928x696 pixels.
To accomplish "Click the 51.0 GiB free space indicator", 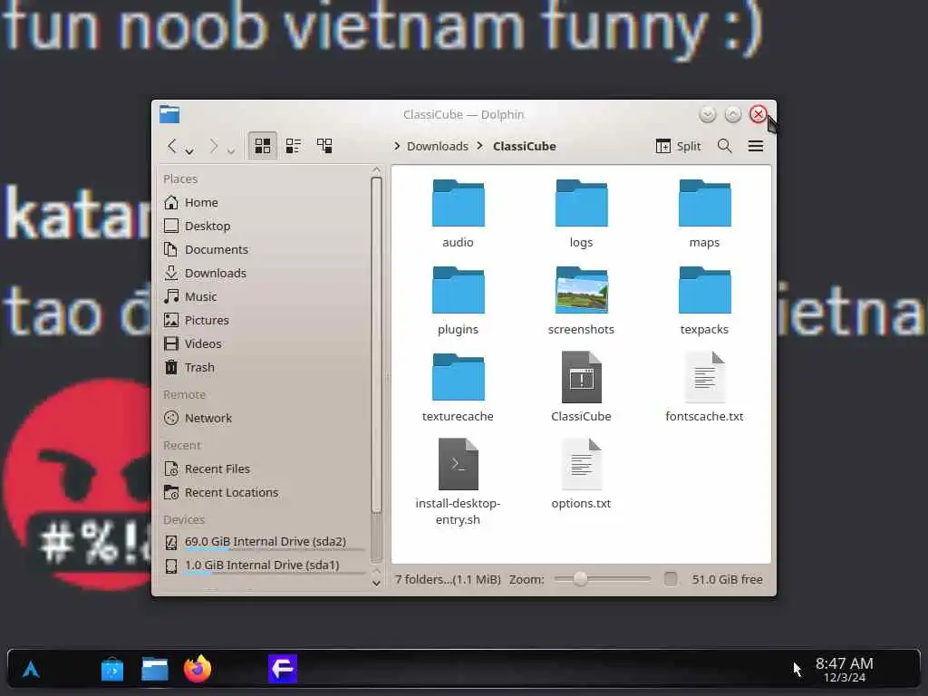I will [728, 579].
